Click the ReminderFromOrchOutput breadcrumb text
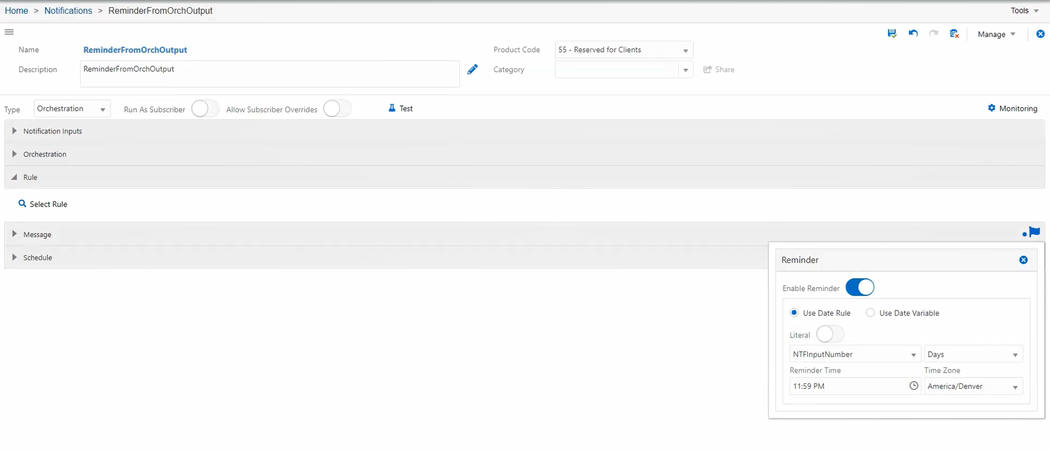The height and width of the screenshot is (451, 1050). pos(160,11)
